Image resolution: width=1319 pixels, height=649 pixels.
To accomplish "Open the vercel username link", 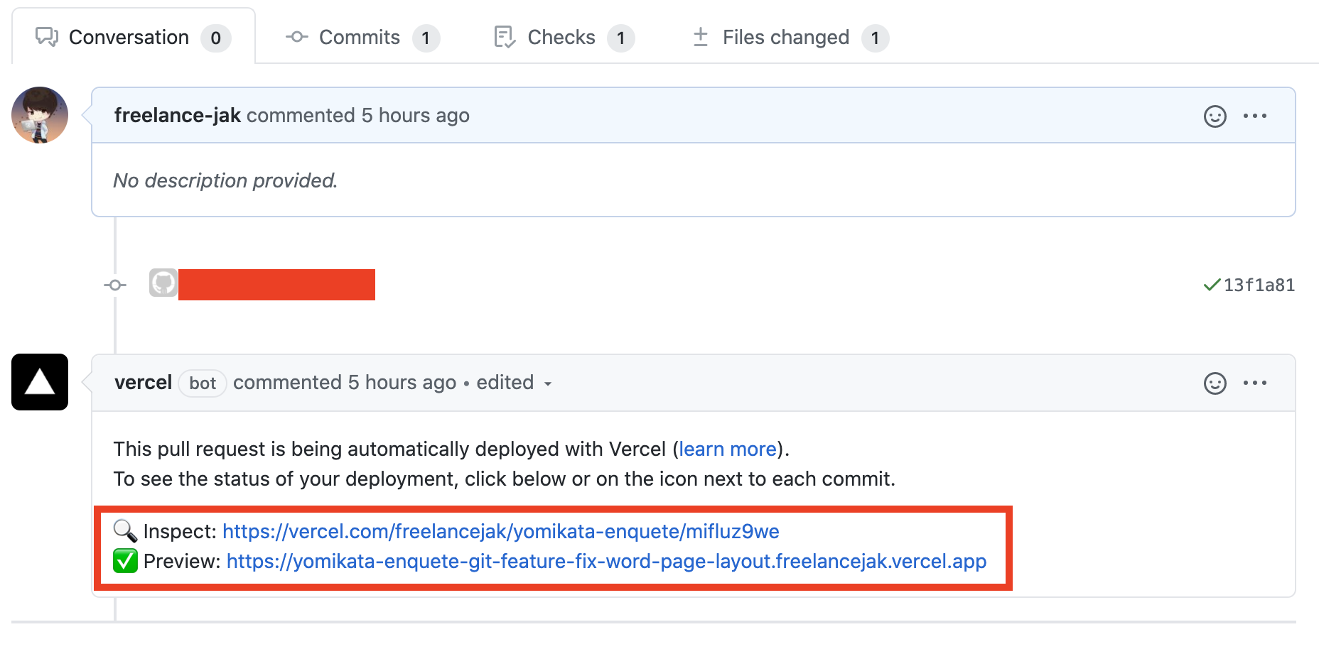I will (143, 382).
